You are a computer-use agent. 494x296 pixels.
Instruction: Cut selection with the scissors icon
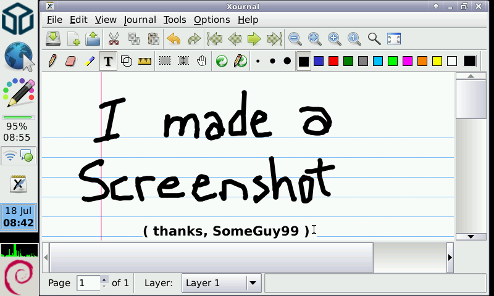point(114,39)
